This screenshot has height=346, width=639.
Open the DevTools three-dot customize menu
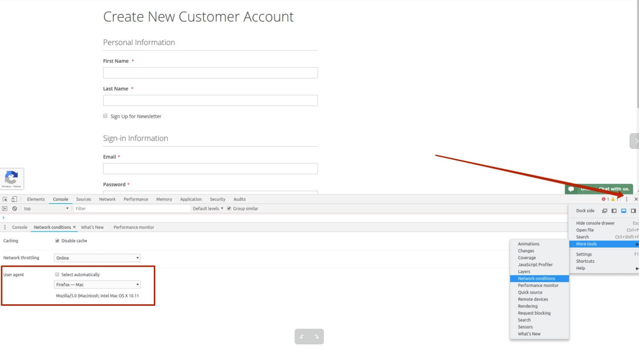[x=627, y=199]
